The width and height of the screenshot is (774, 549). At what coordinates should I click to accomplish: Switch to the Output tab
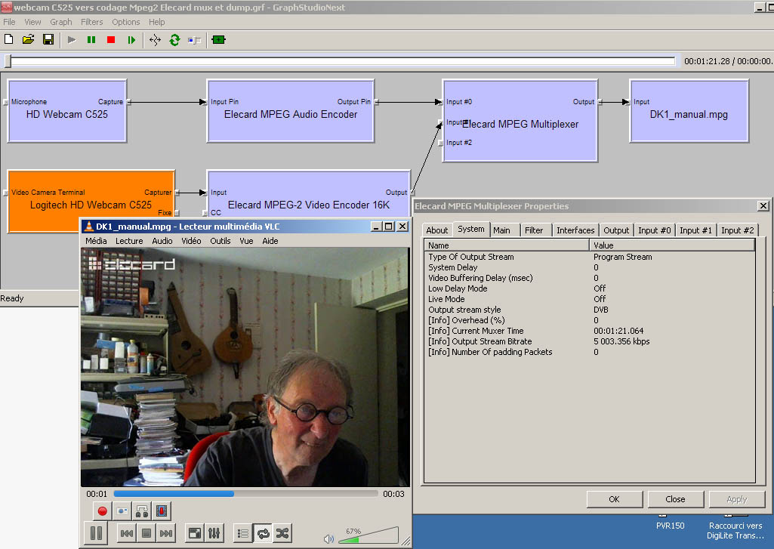616,230
